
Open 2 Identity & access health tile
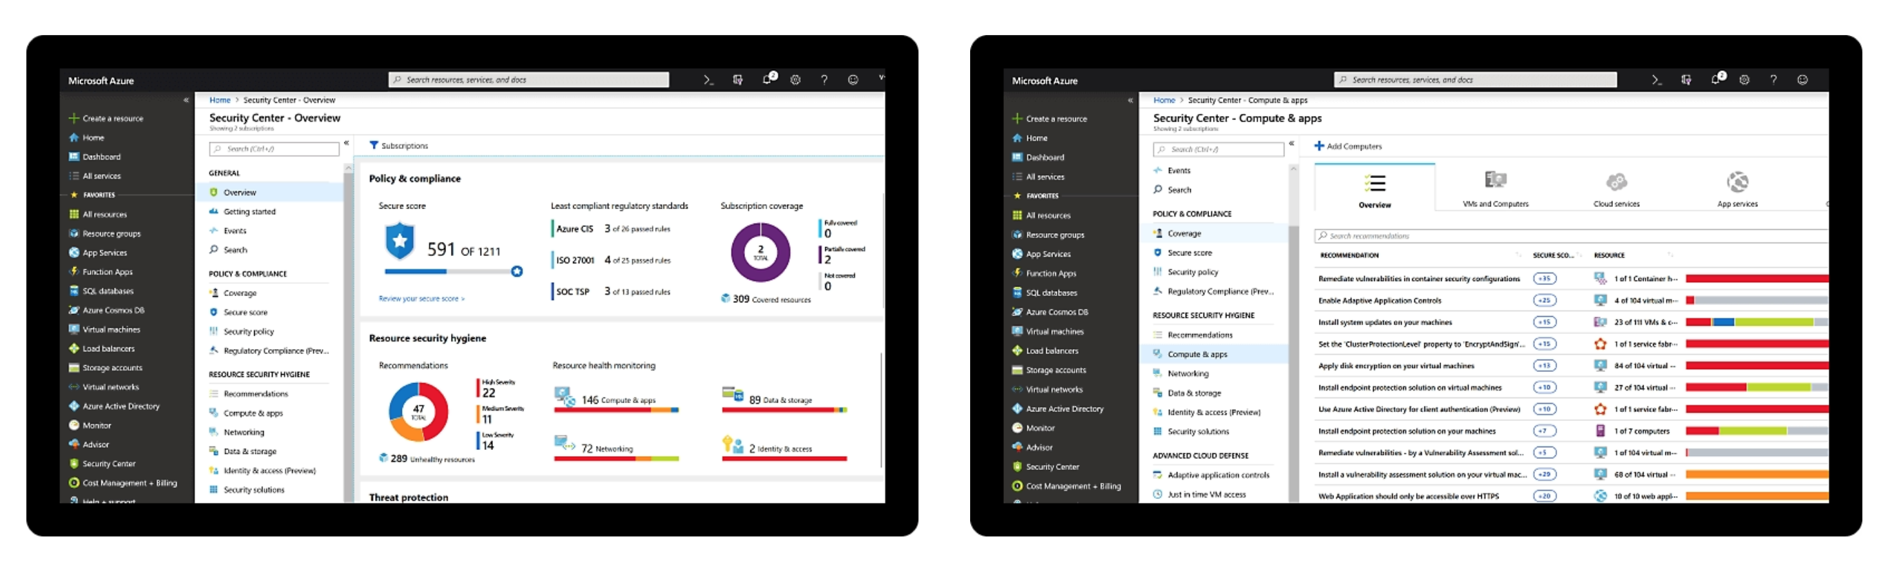pyautogui.click(x=784, y=449)
